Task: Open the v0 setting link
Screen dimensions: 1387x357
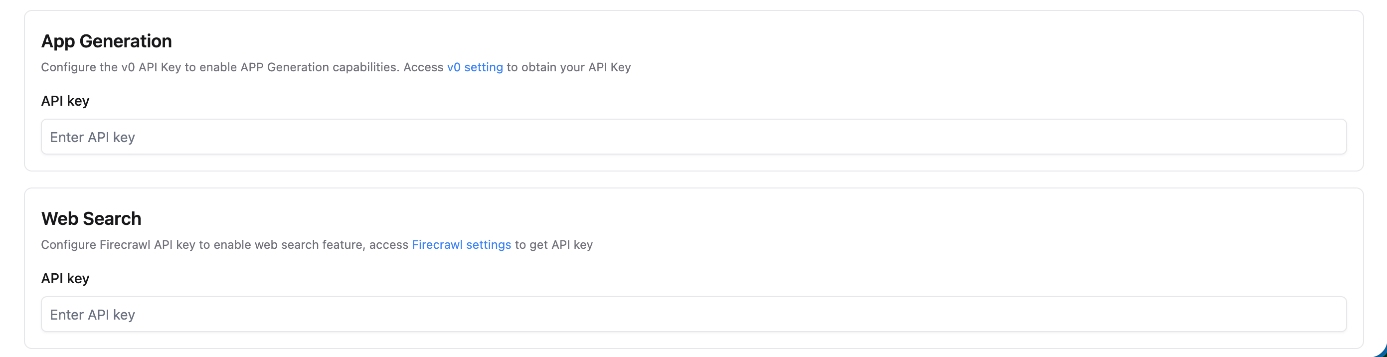Action: point(475,67)
